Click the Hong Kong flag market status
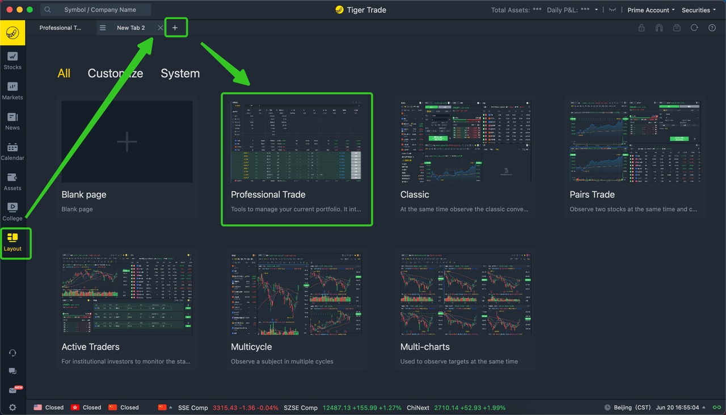This screenshot has height=415, width=726. (x=86, y=408)
